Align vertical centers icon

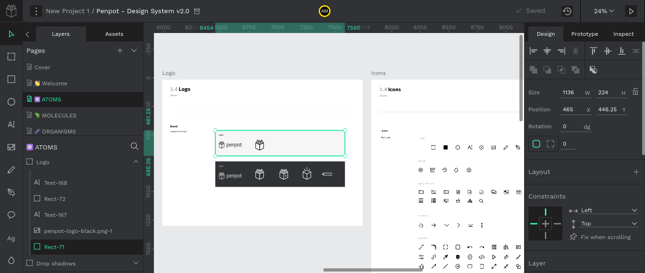[608, 51]
